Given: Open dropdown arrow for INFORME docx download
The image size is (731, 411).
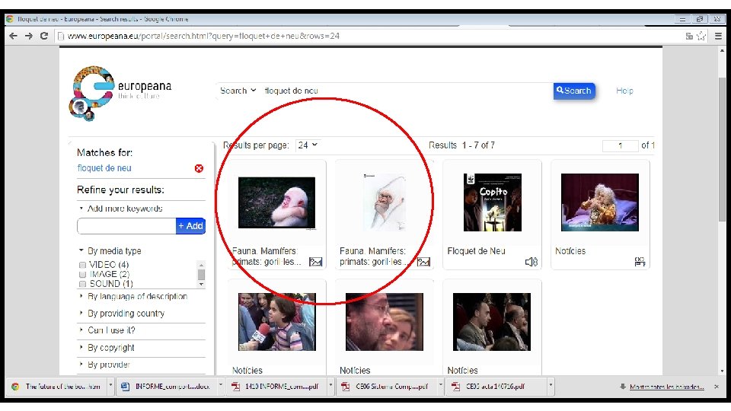Looking at the screenshot, I should [x=221, y=386].
